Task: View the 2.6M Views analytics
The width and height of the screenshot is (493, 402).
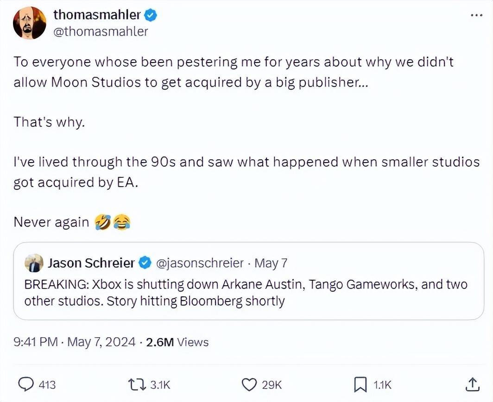Action: click(177, 342)
